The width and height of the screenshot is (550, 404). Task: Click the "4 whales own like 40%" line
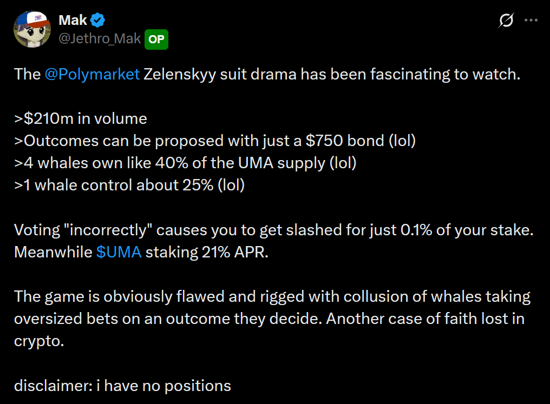[185, 163]
